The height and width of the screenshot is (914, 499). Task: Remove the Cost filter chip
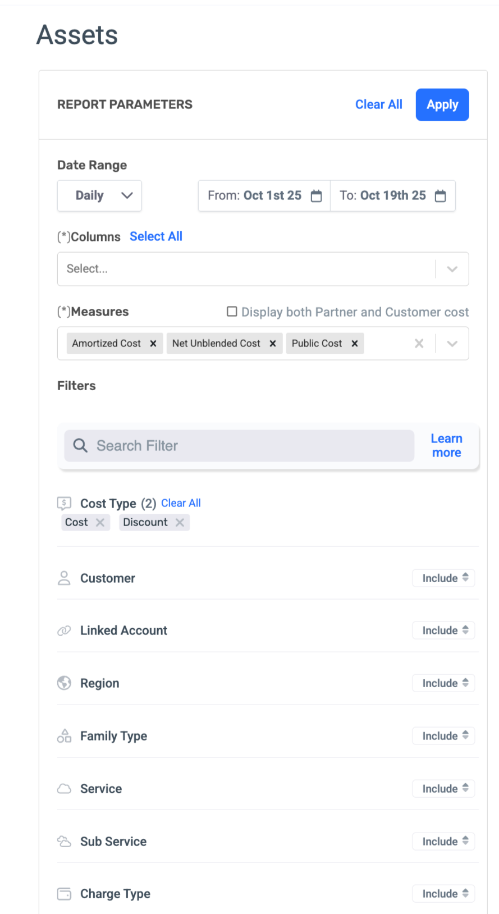100,523
